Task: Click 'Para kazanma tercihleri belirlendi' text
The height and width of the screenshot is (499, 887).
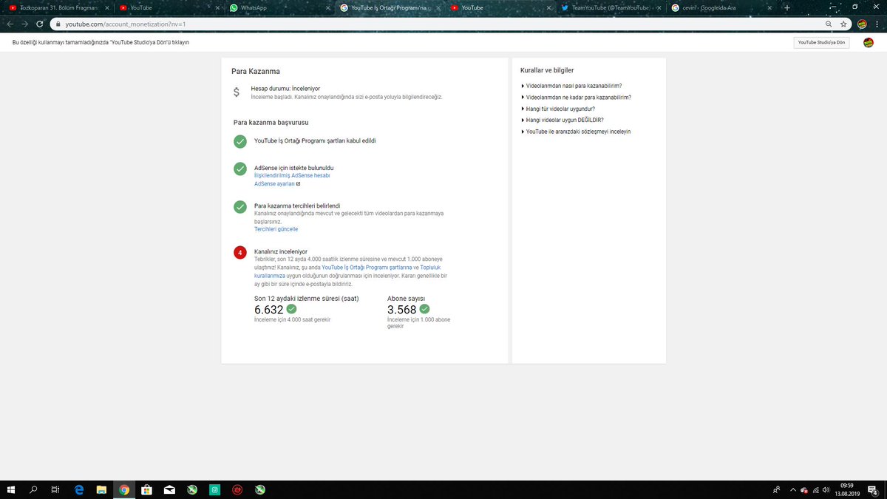Action: pyautogui.click(x=297, y=206)
